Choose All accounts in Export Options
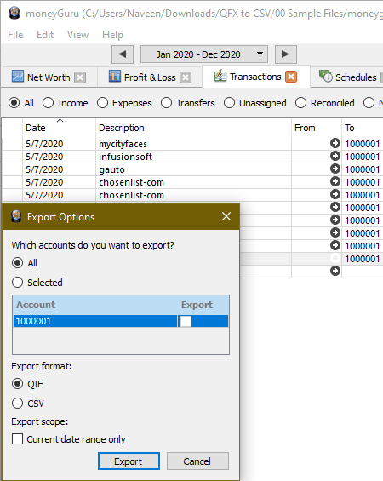This screenshot has width=383, height=481. click(x=17, y=263)
